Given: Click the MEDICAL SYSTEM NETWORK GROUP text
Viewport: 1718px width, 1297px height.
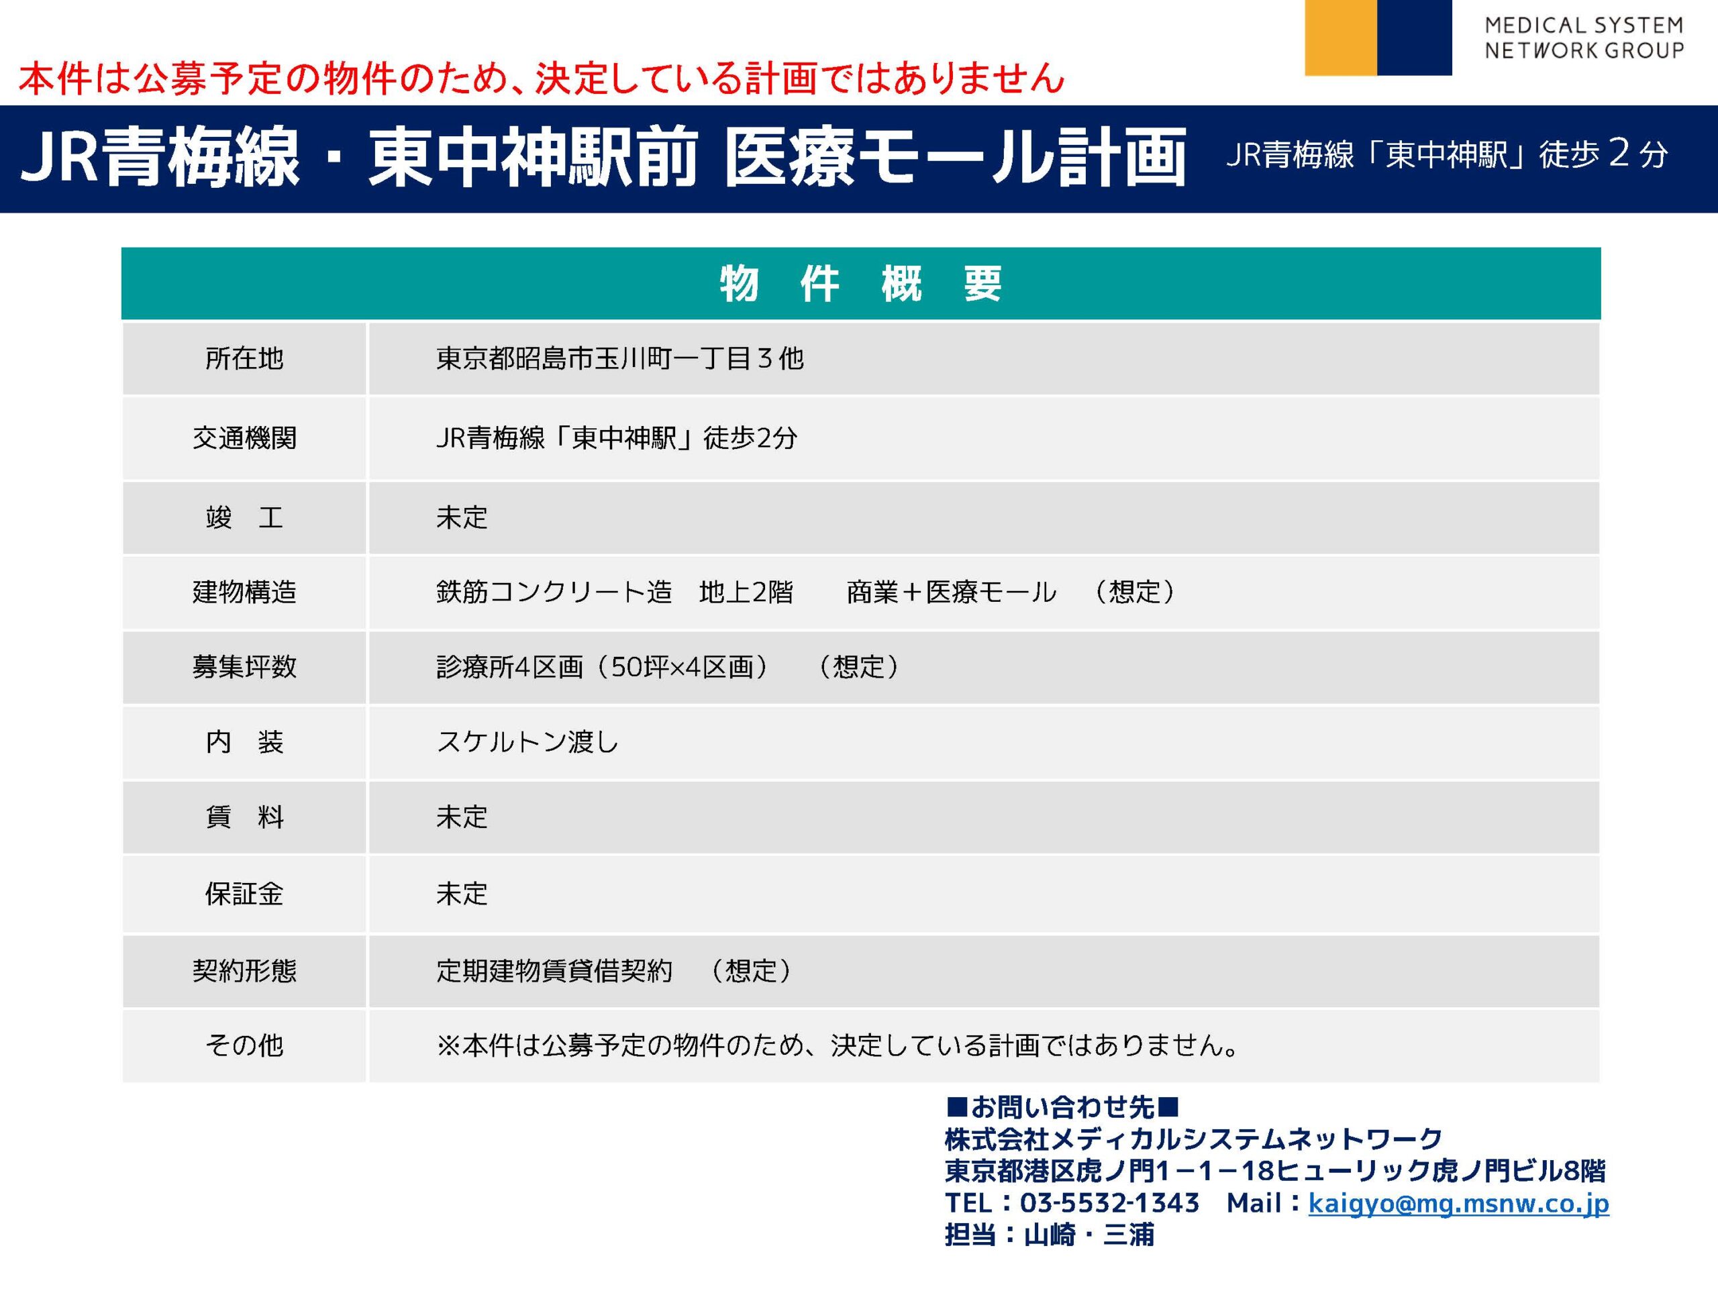Looking at the screenshot, I should click(1584, 38).
